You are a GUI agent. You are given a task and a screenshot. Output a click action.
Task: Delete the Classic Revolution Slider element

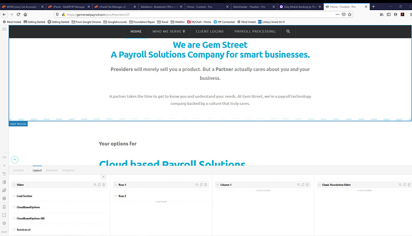click(409, 185)
